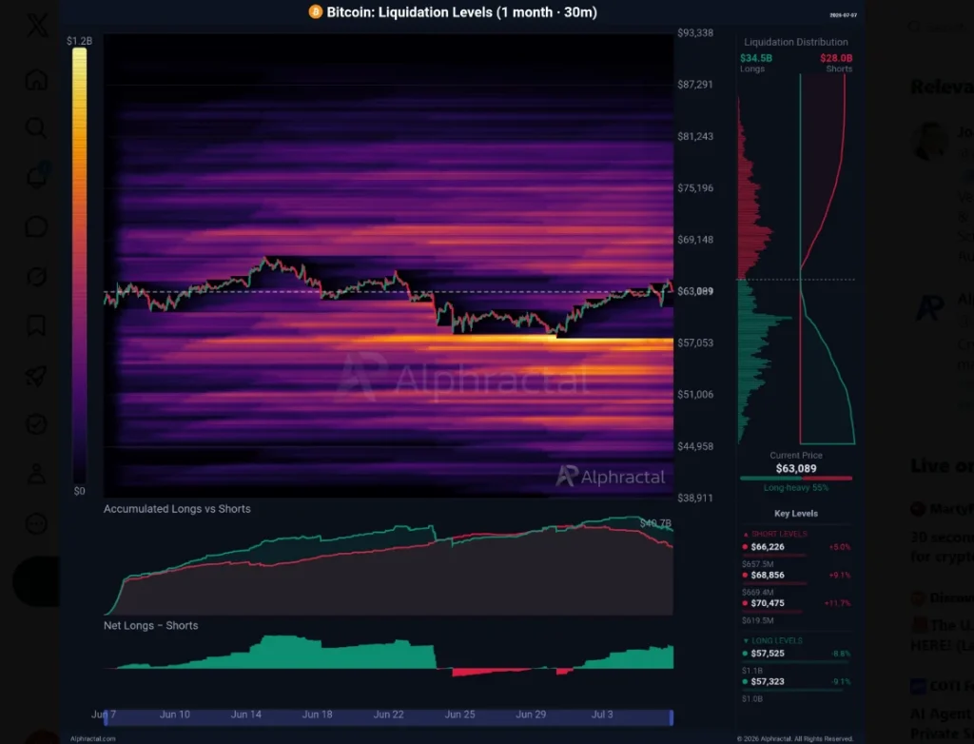974x744 pixels.
Task: Click the $93,338 price axis label
Action: 695,33
